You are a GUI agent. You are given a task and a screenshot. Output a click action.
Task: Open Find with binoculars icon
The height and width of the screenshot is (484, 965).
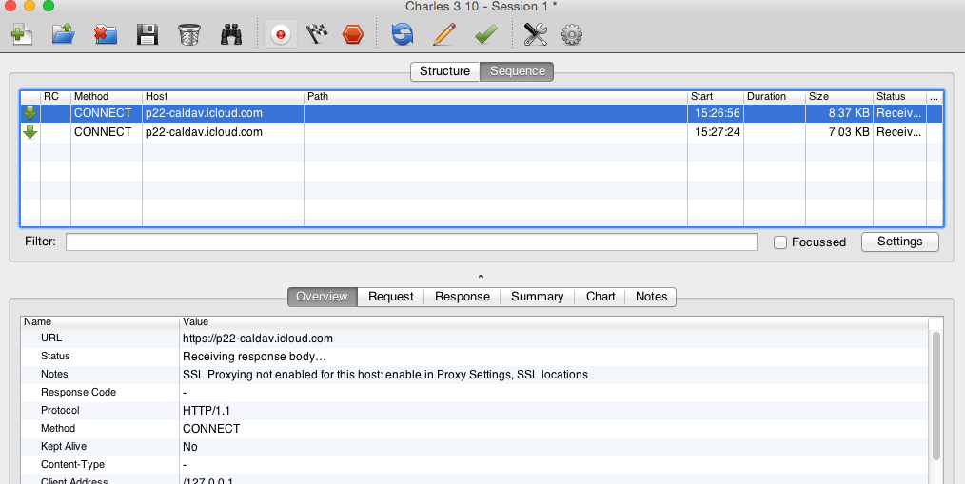(x=231, y=34)
